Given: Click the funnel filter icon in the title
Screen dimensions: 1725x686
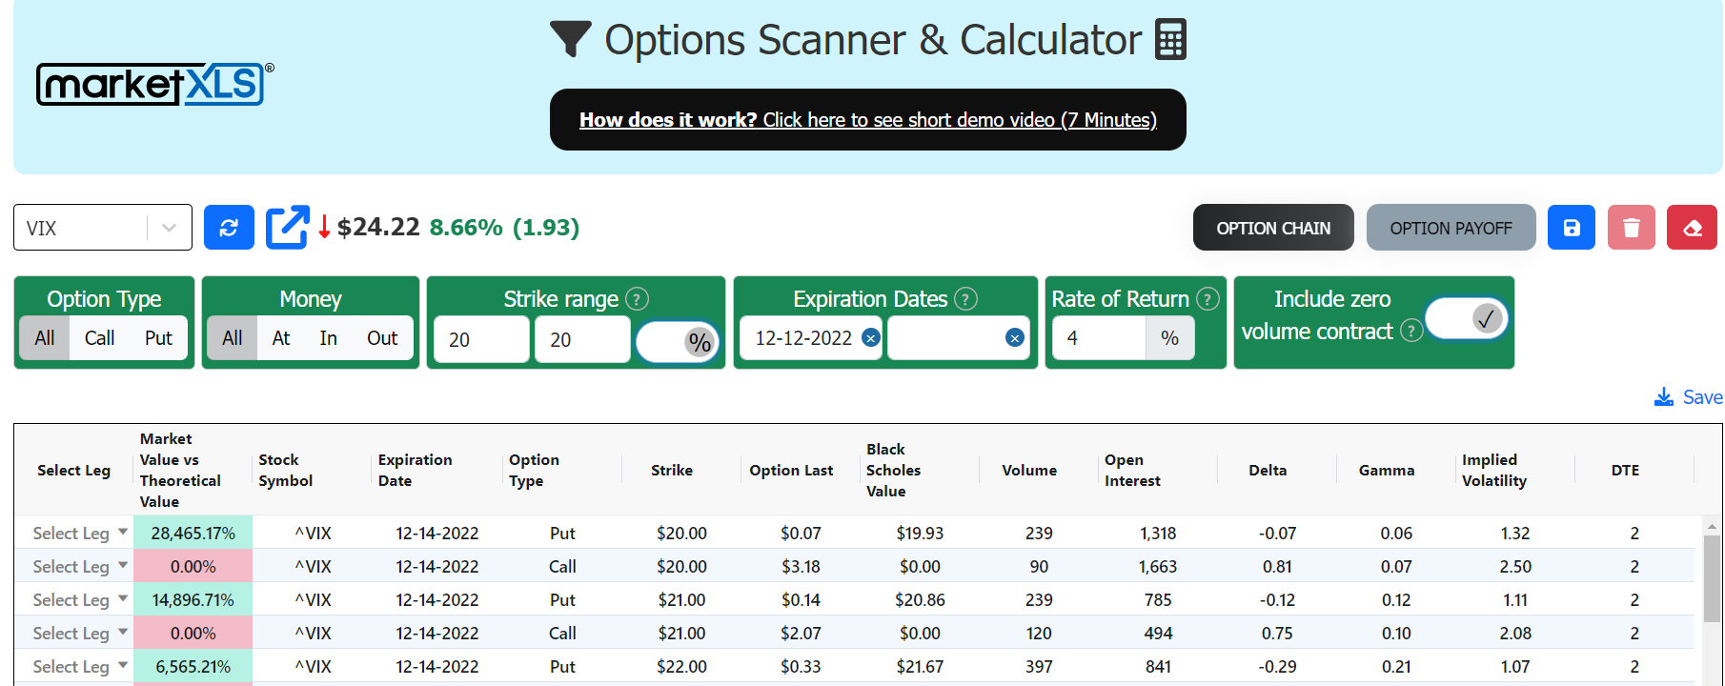Looking at the screenshot, I should point(571,39).
